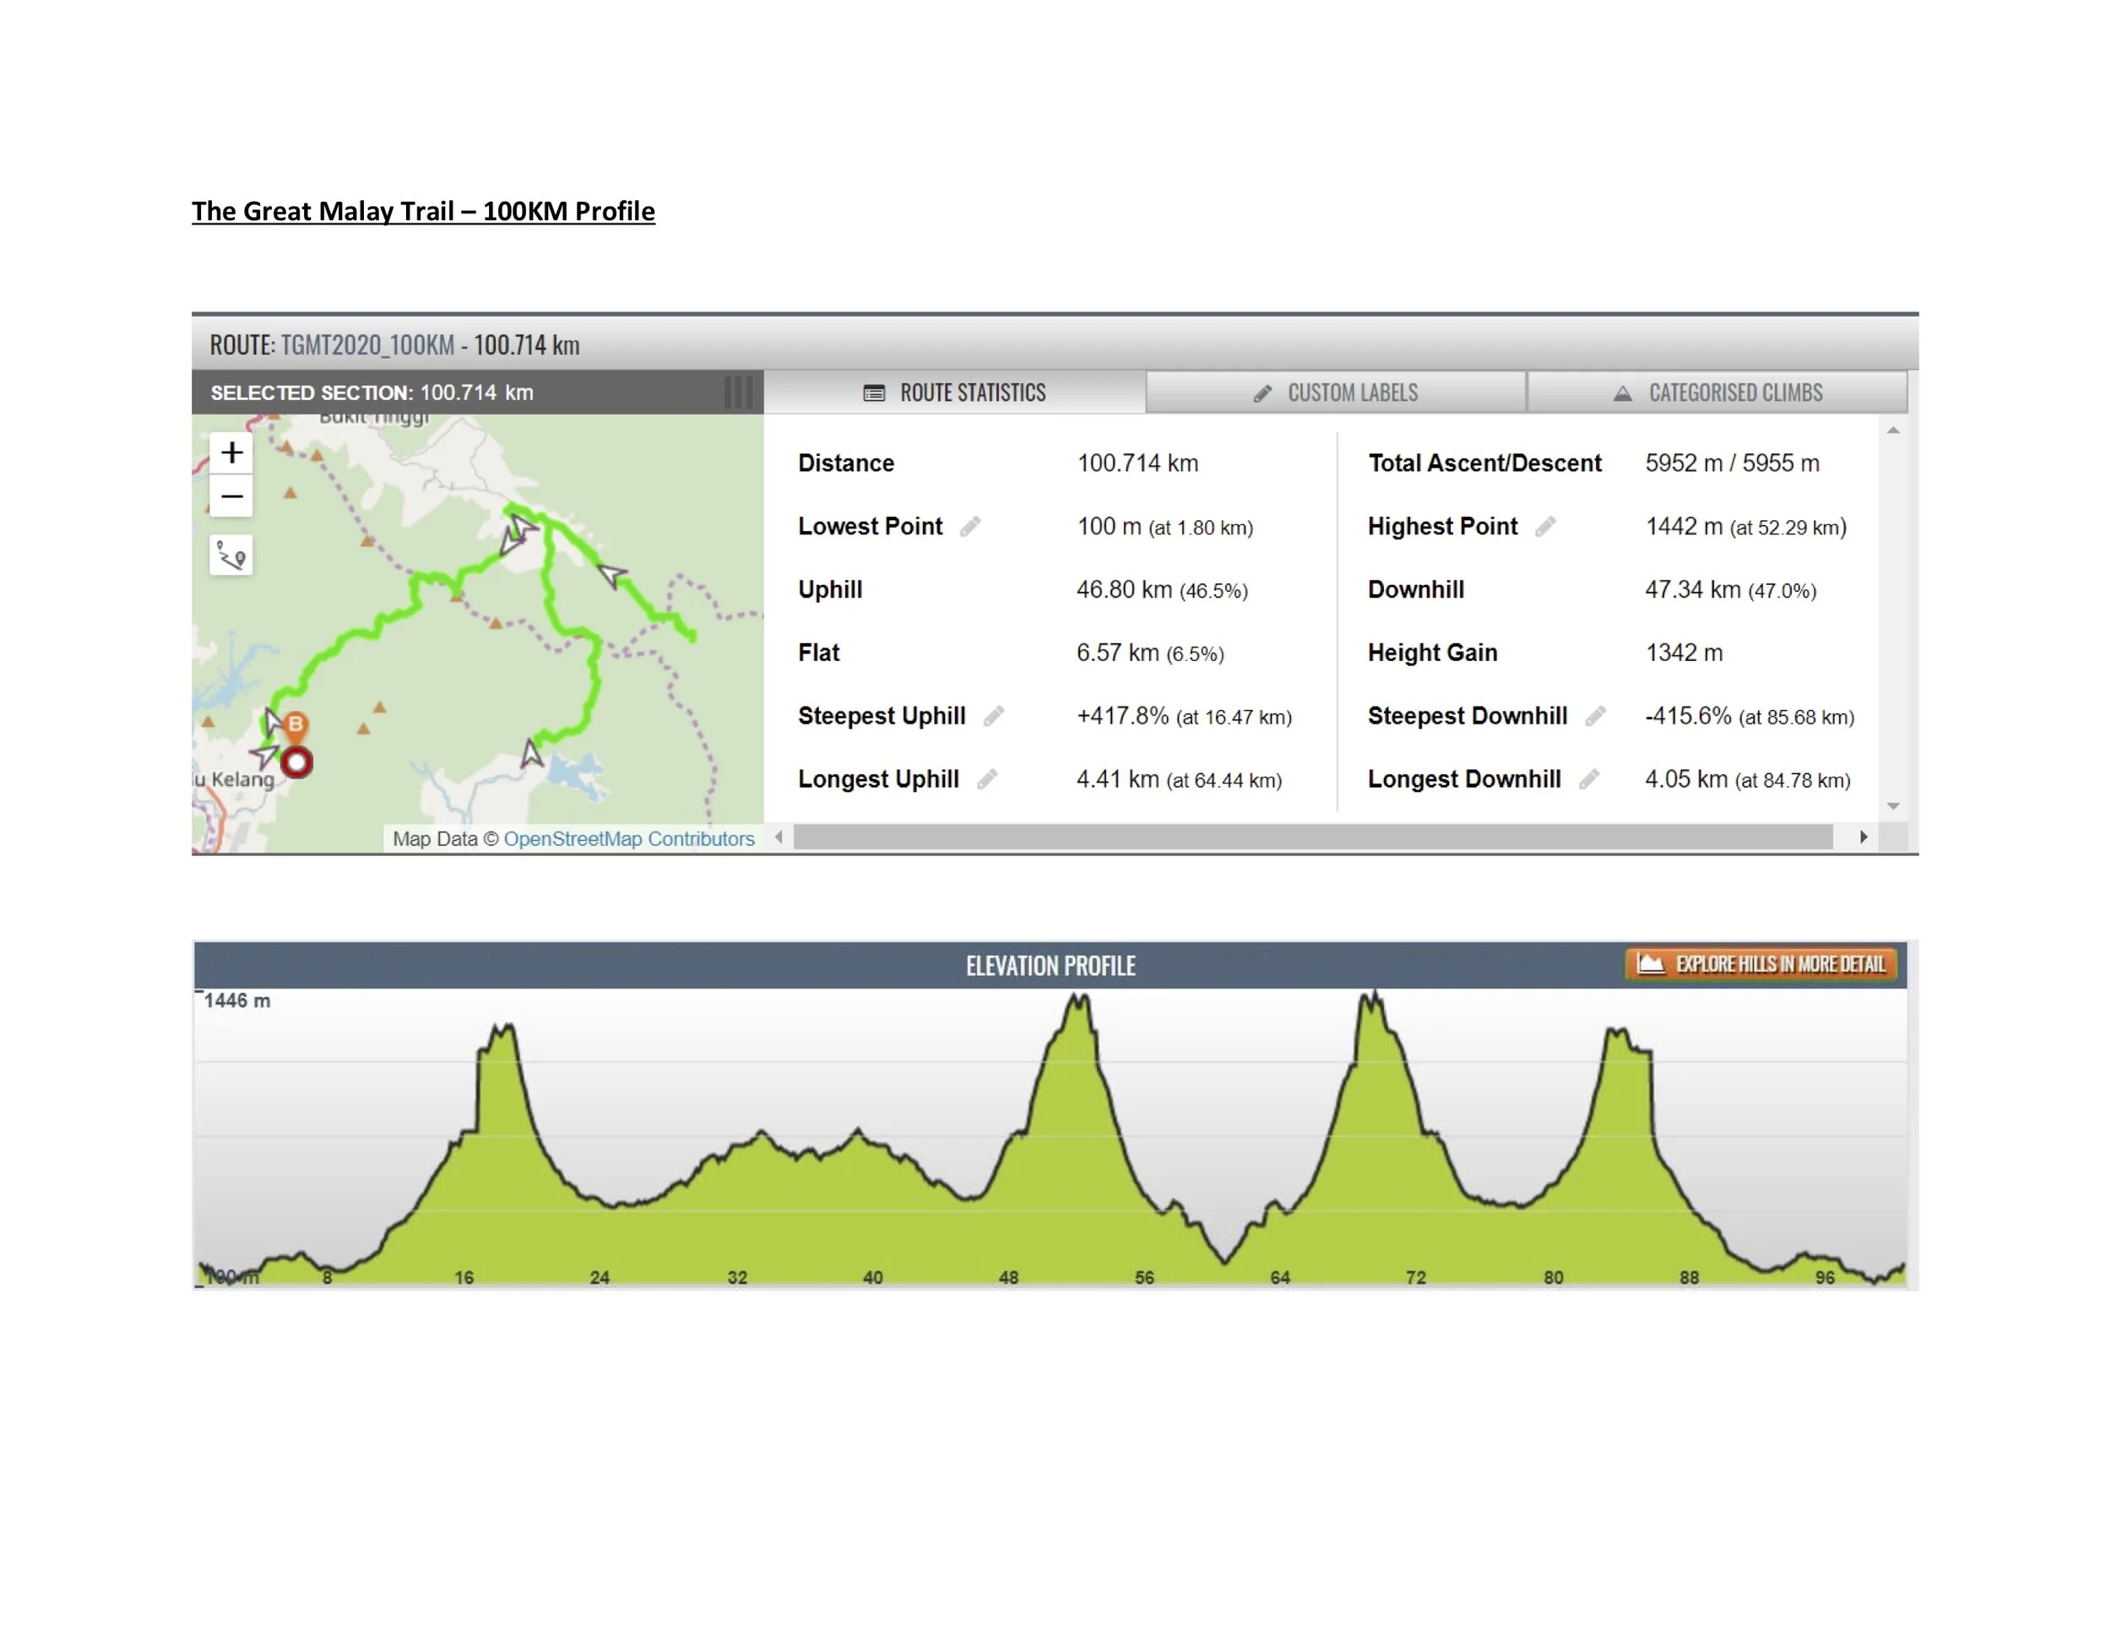Click the drag handle beside Selected Section
The width and height of the screenshot is (2111, 1631).
pos(739,393)
